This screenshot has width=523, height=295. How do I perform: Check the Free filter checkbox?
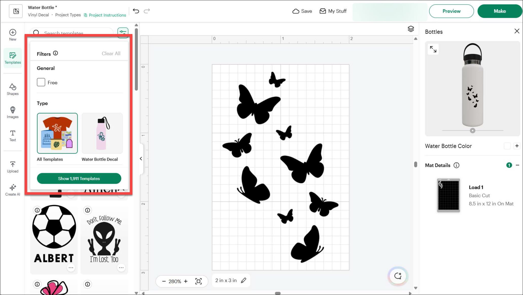41,82
